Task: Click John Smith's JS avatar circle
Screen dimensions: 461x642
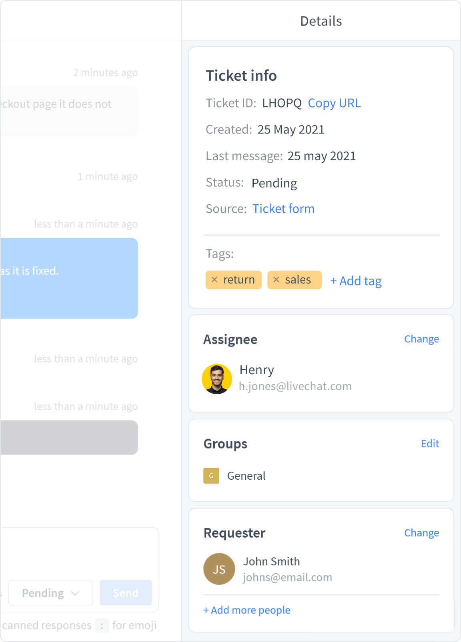Action: point(219,569)
